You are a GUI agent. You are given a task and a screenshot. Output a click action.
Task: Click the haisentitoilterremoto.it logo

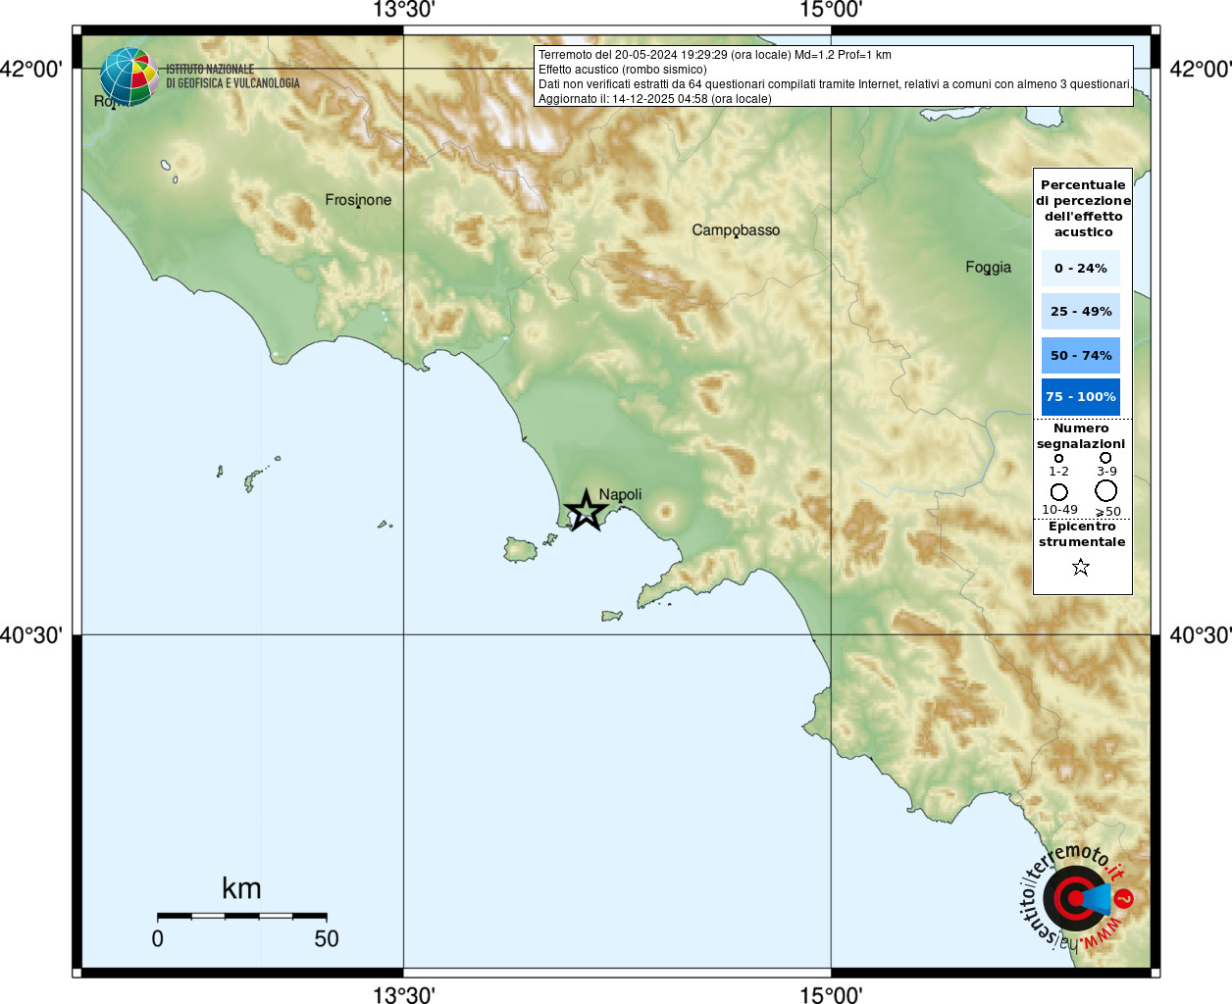[x=1077, y=897]
